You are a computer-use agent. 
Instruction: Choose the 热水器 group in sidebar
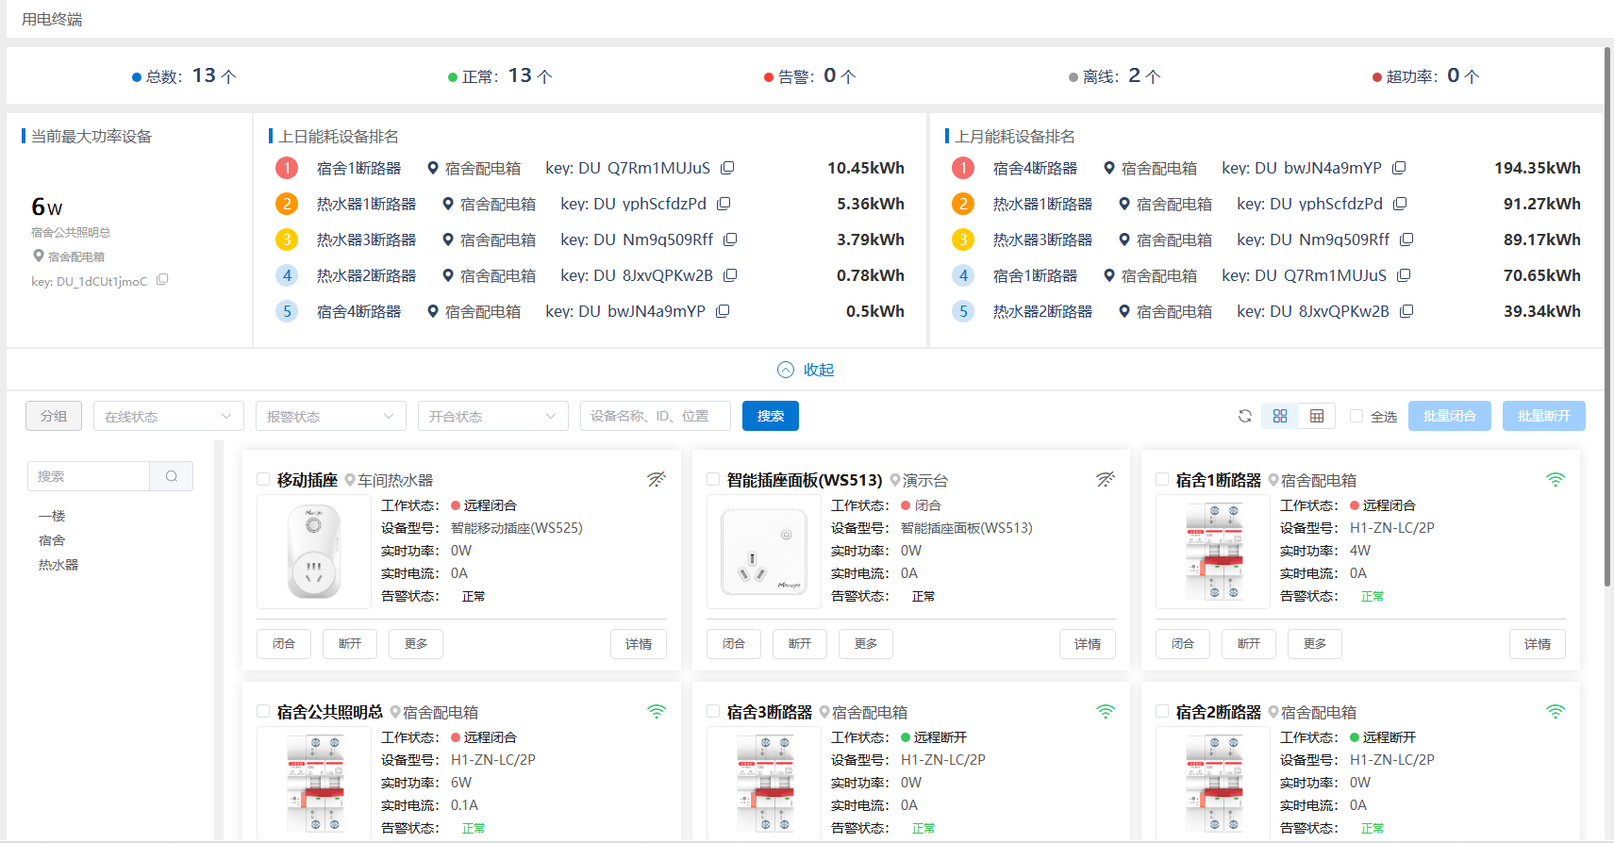point(58,565)
